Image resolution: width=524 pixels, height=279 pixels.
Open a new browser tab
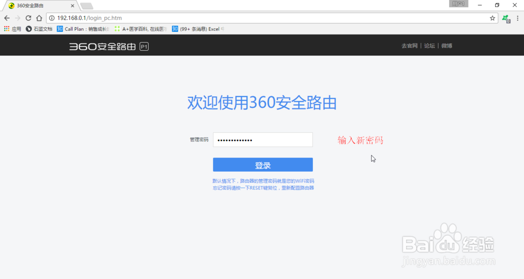[87, 6]
